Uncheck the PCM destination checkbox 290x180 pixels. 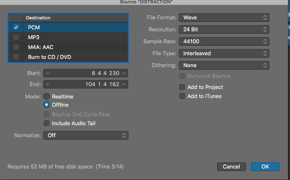coord(16,27)
